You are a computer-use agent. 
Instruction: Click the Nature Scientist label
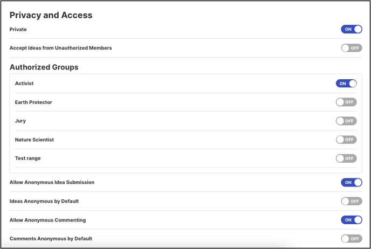coord(35,140)
